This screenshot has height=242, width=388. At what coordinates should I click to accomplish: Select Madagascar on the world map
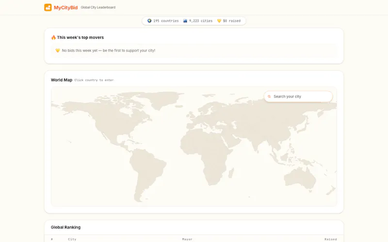pos(231,173)
